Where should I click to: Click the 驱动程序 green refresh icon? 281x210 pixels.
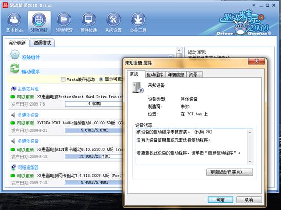tap(15, 69)
